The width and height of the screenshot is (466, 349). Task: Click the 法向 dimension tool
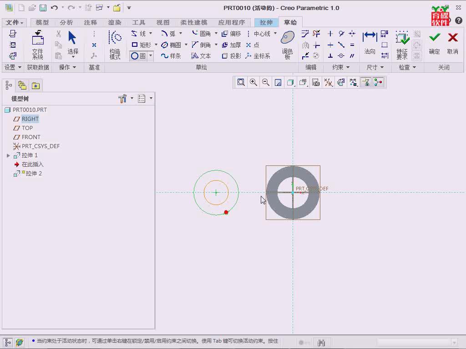(370, 43)
